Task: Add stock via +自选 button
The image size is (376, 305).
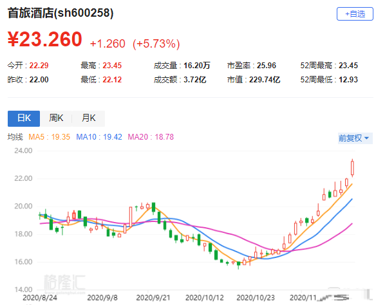Action: pyautogui.click(x=355, y=14)
